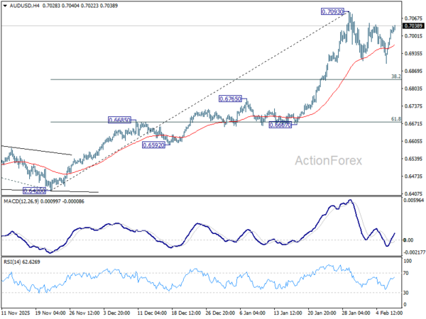This screenshot has height=319, width=426.
Task: Click the 38.2 Fibonacci level label
Action: point(396,77)
